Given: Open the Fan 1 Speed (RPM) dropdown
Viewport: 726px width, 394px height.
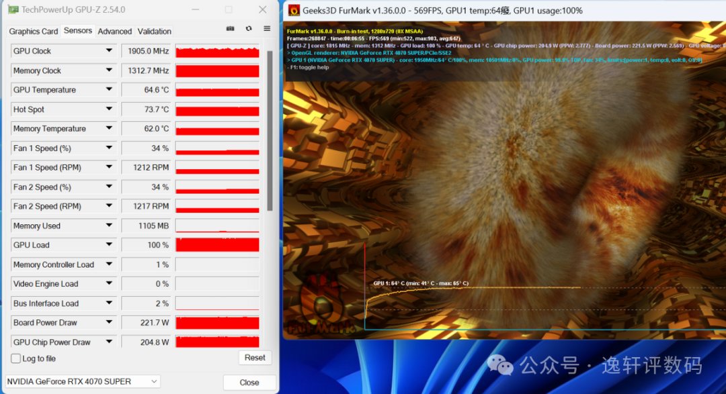Looking at the screenshot, I should (x=109, y=167).
